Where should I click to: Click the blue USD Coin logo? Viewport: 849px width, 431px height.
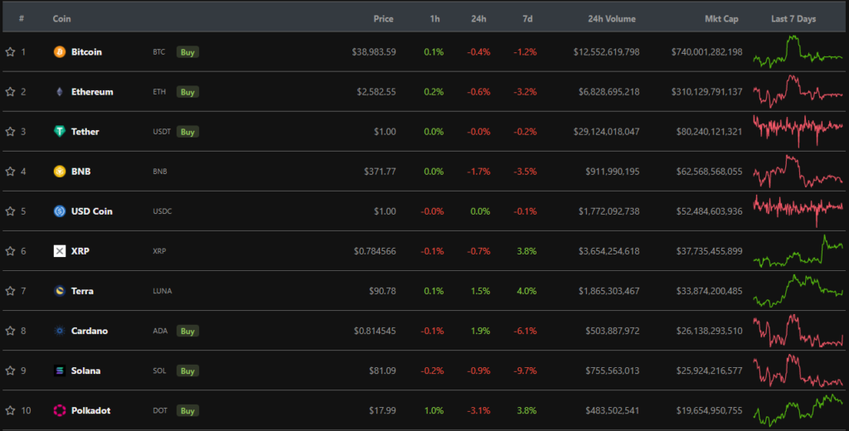click(60, 211)
